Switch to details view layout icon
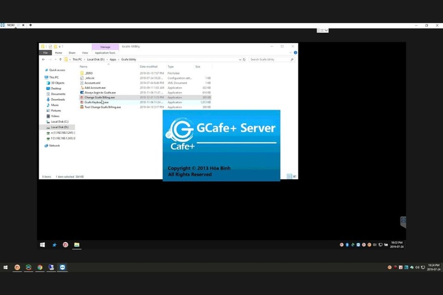This screenshot has height=295, width=443. (289, 177)
